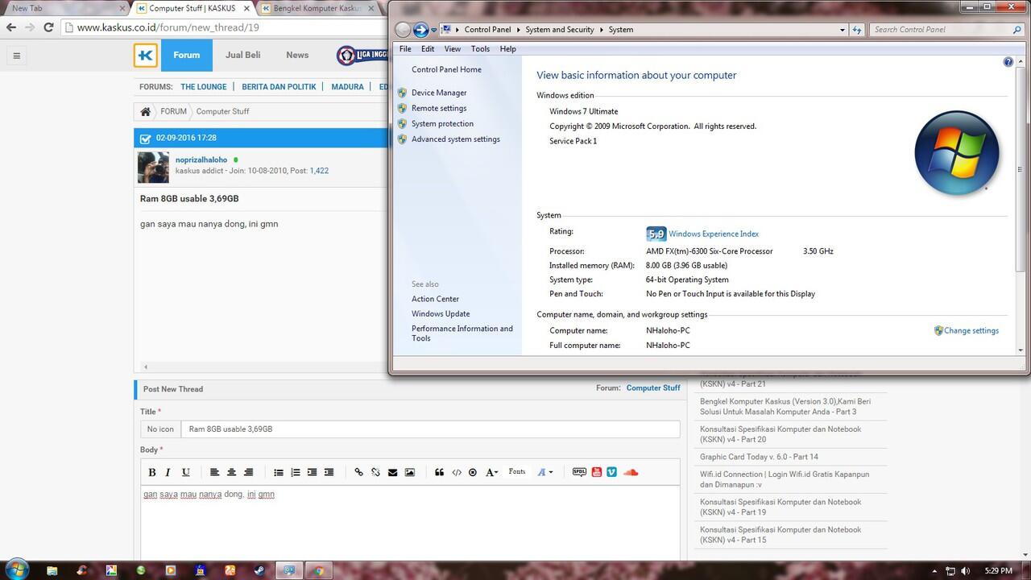
Task: Apply italic formatting in the post editor
Action: click(x=168, y=472)
